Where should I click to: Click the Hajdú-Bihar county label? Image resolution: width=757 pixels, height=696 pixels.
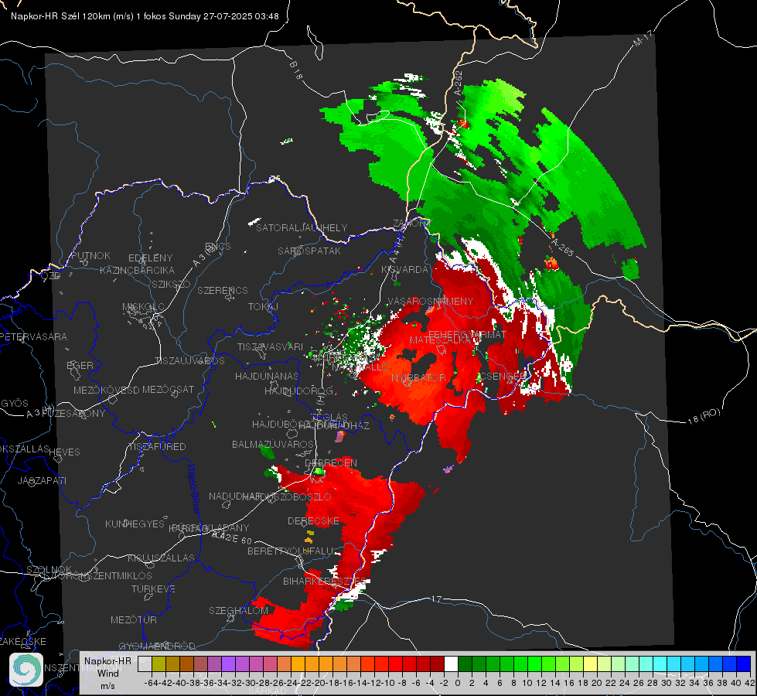point(193,490)
